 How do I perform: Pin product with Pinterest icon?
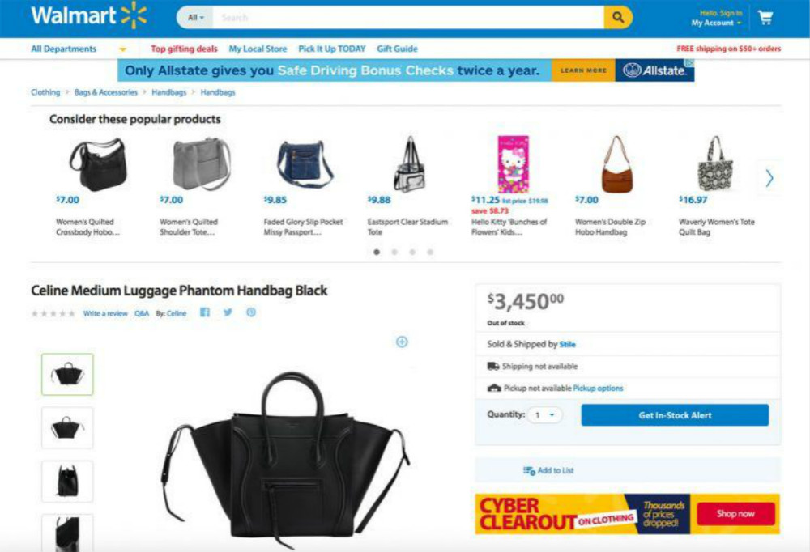coord(251,312)
